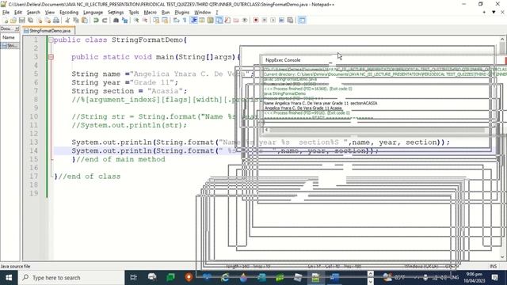
Task: Click line number 13 in the margin
Action: click(x=34, y=142)
